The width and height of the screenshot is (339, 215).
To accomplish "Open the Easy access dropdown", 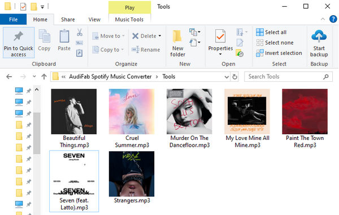I will click(x=195, y=42).
